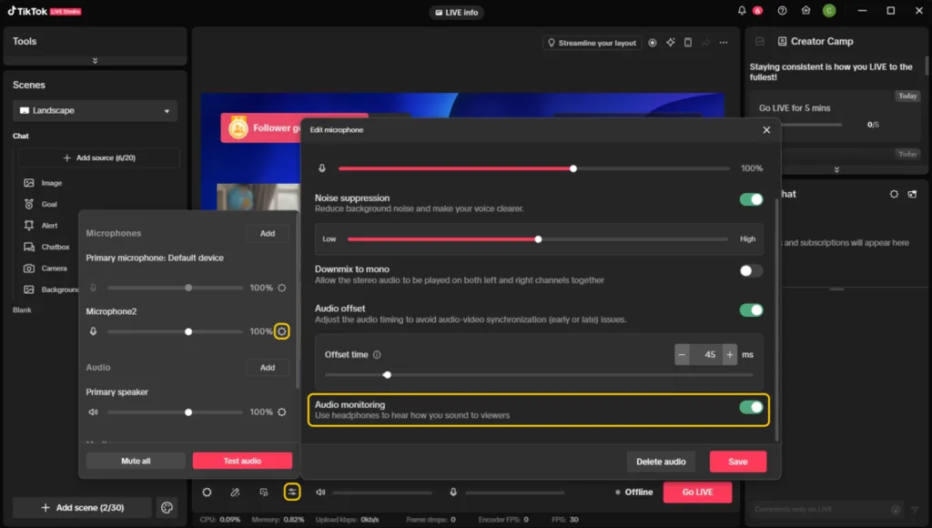Mute the Primary speaker icon
The height and width of the screenshot is (528, 932).
[x=93, y=411]
